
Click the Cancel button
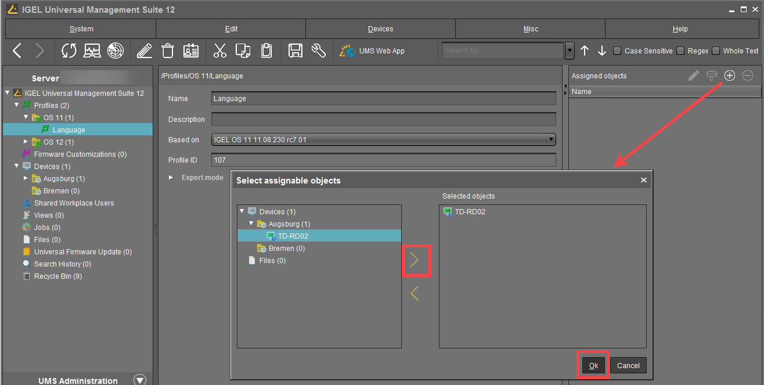[x=628, y=365]
